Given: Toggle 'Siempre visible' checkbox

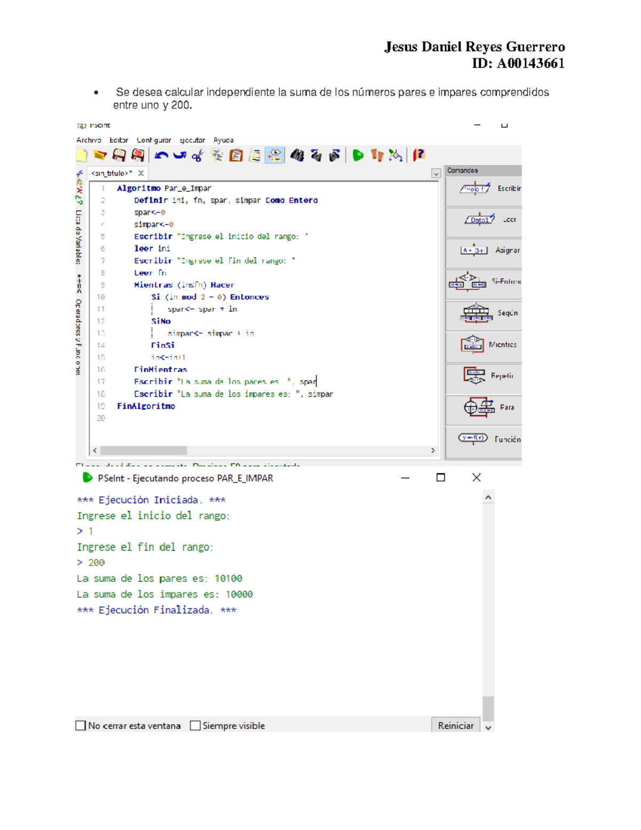Looking at the screenshot, I should tap(196, 725).
